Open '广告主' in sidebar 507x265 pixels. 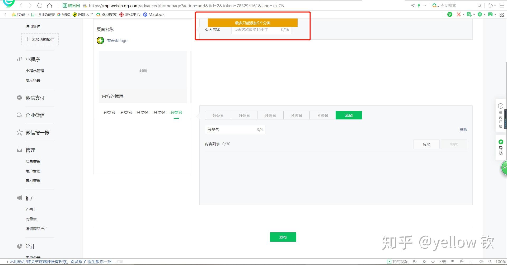tap(31, 210)
